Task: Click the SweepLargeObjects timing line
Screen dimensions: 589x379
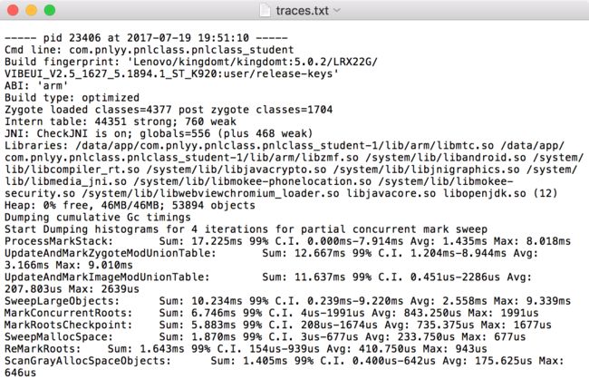Action: point(287,301)
